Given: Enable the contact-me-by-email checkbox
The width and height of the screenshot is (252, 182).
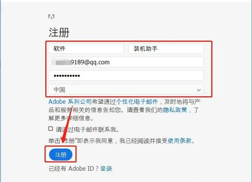Looking at the screenshot, I should pos(51,129).
